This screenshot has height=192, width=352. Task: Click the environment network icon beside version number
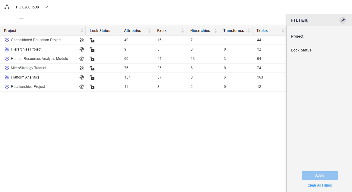tap(7, 7)
